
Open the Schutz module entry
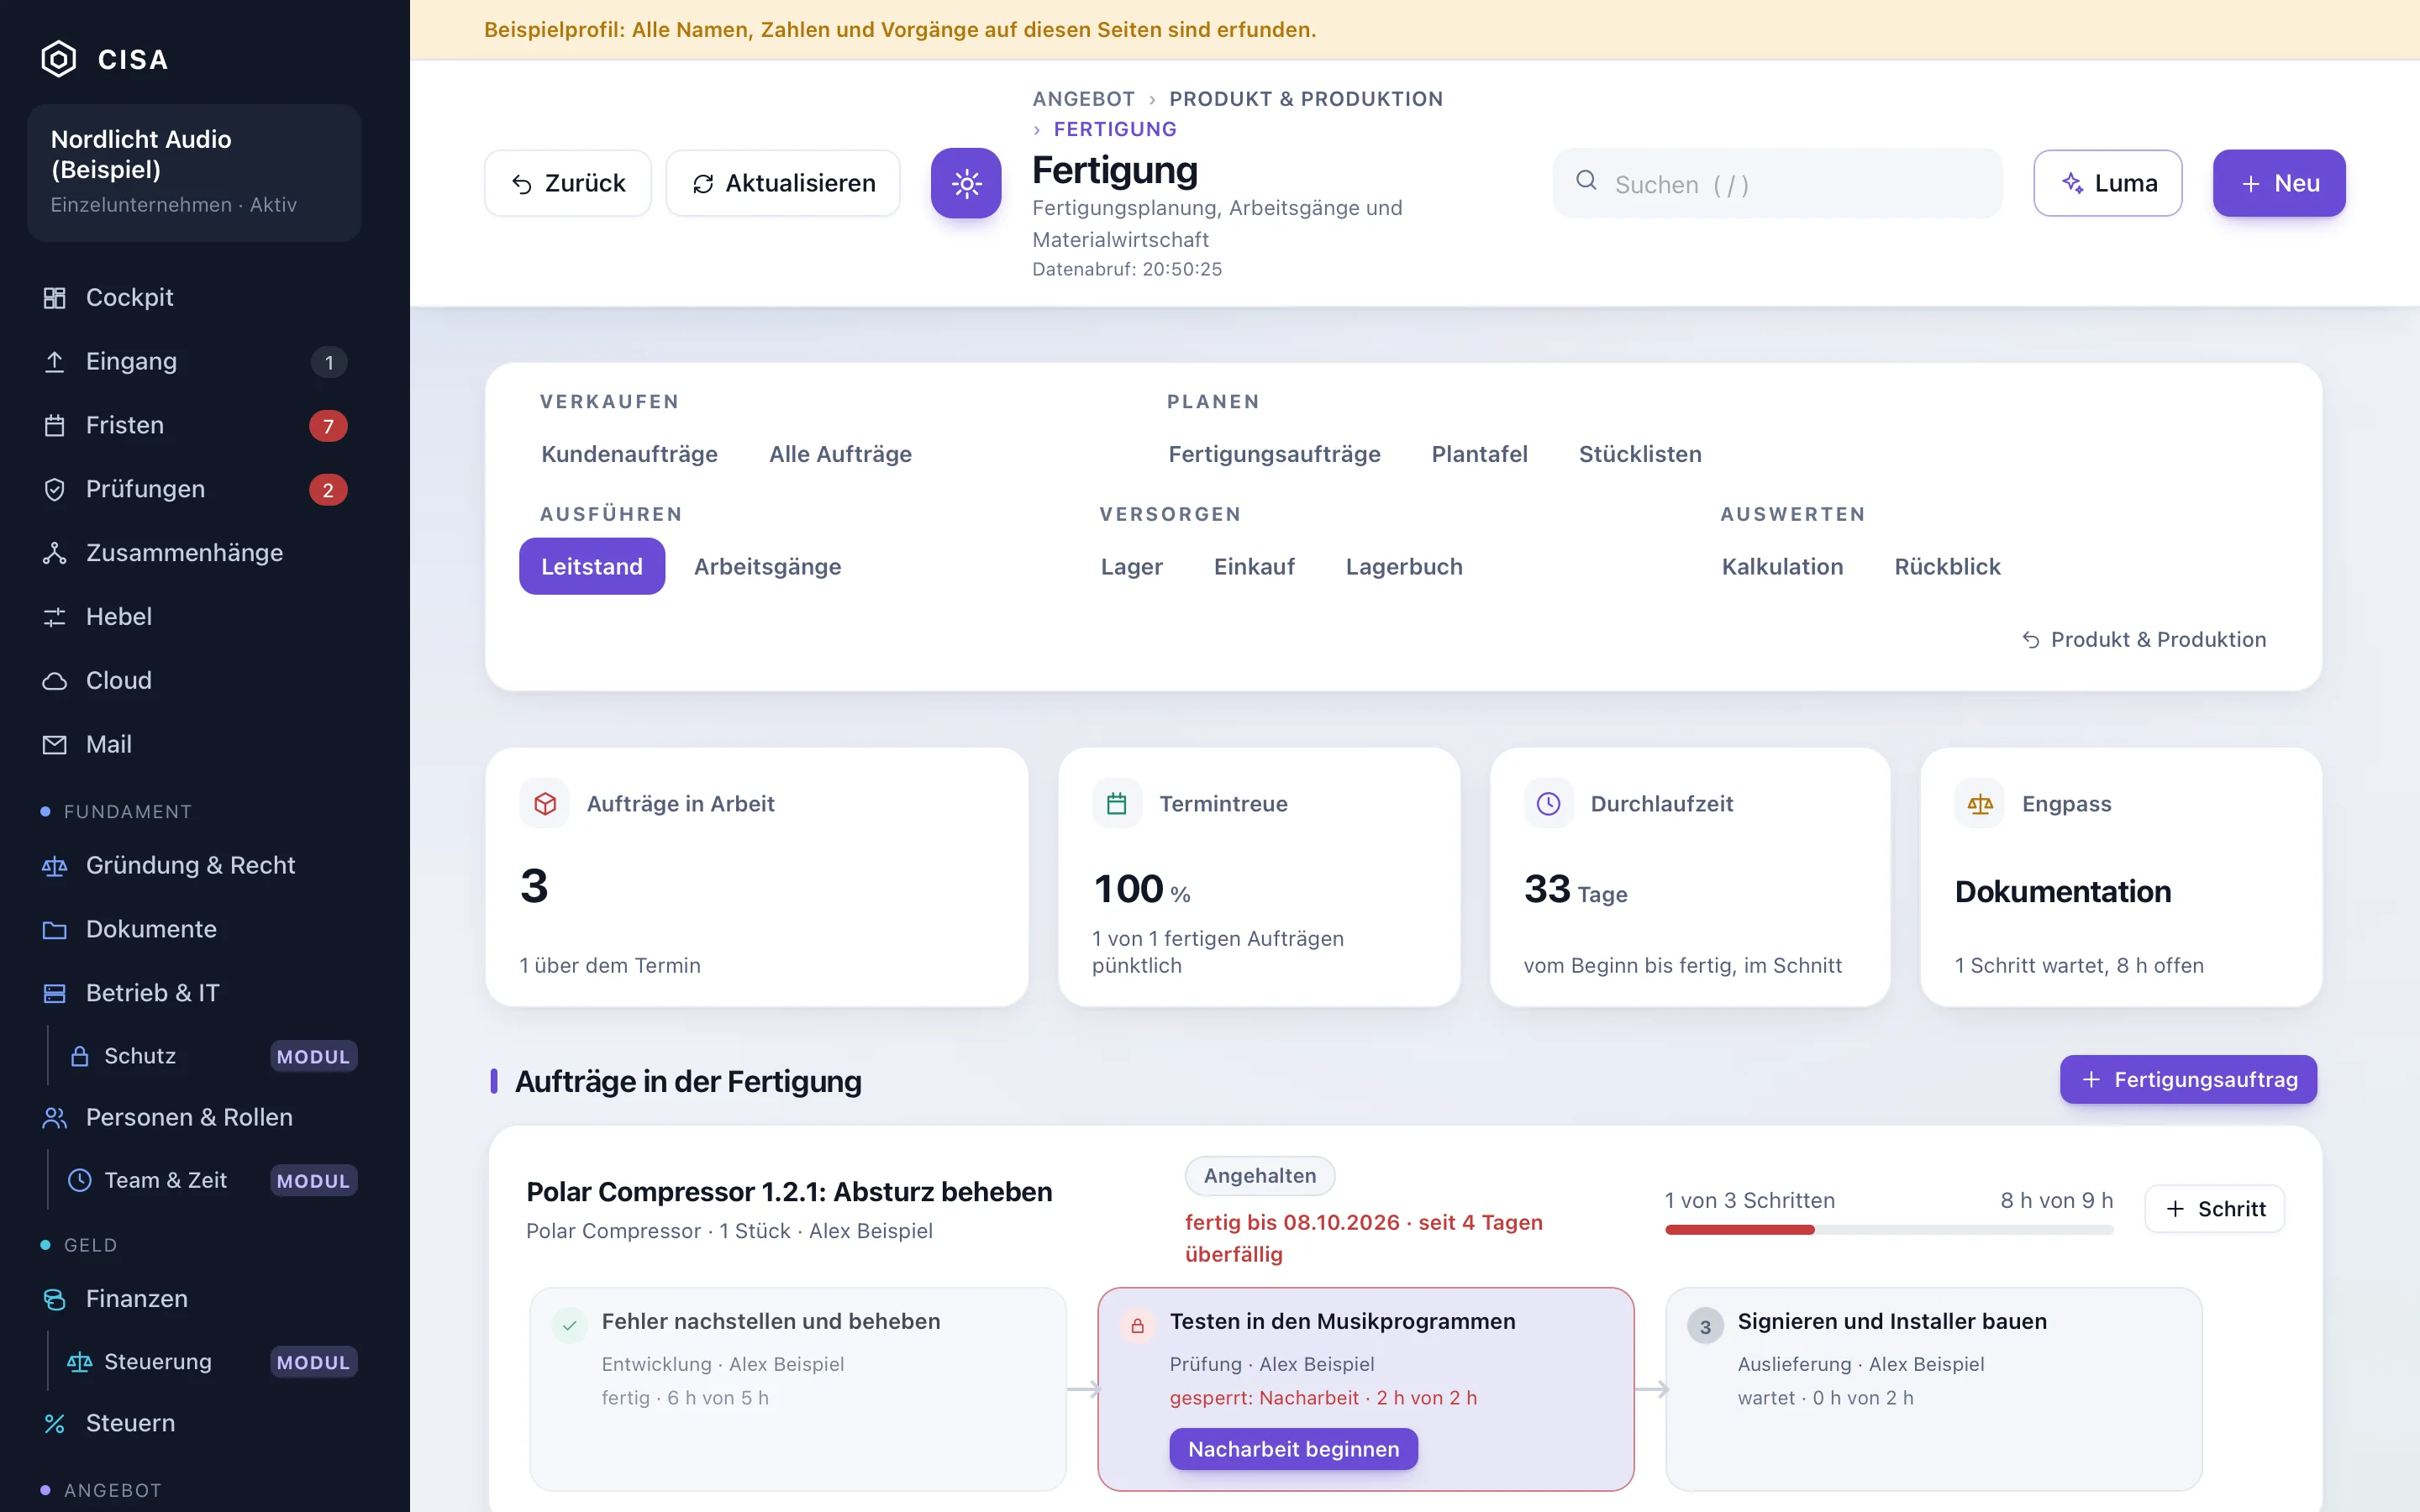click(x=206, y=1056)
